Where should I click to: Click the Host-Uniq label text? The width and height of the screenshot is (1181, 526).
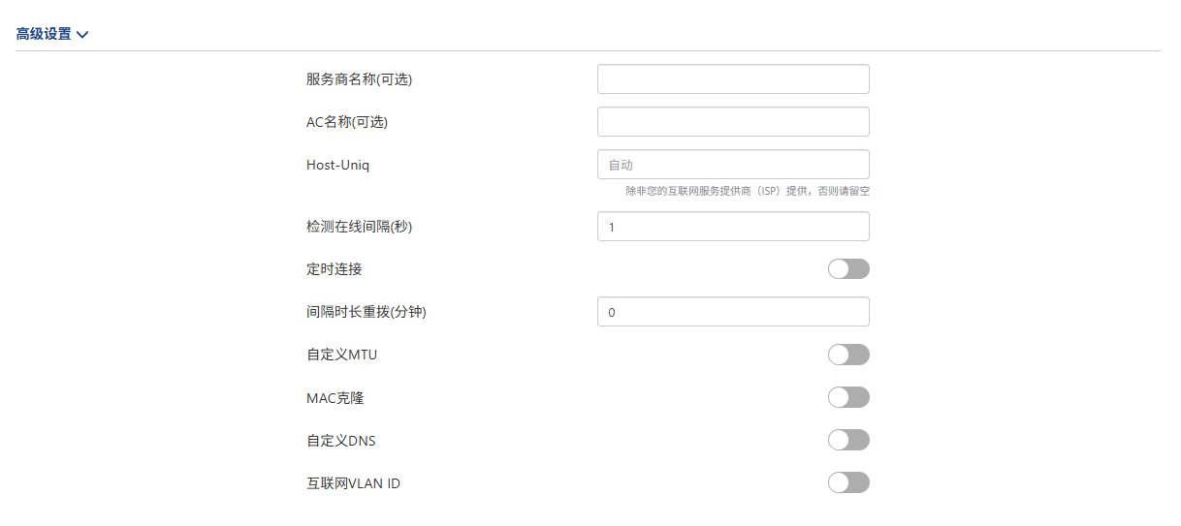[x=337, y=165]
